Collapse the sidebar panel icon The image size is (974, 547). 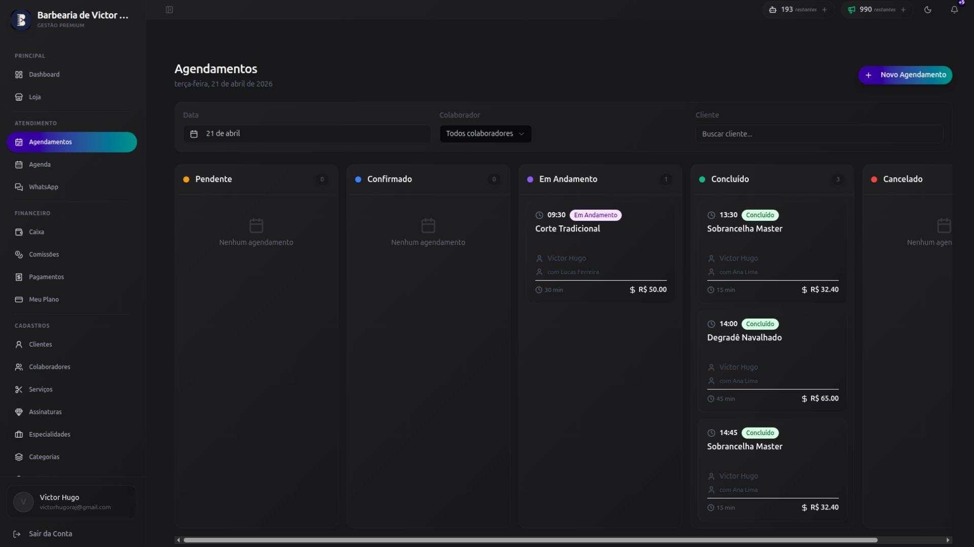[169, 10]
